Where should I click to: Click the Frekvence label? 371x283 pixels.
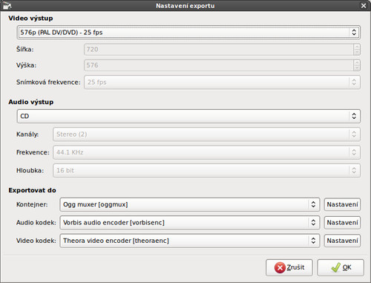(33, 152)
